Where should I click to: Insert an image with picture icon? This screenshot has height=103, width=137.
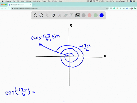point(78,15)
